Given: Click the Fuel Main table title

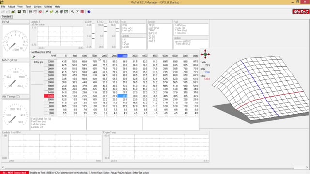Looking at the screenshot, I should (41, 52).
